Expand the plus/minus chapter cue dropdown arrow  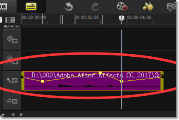(17, 26)
